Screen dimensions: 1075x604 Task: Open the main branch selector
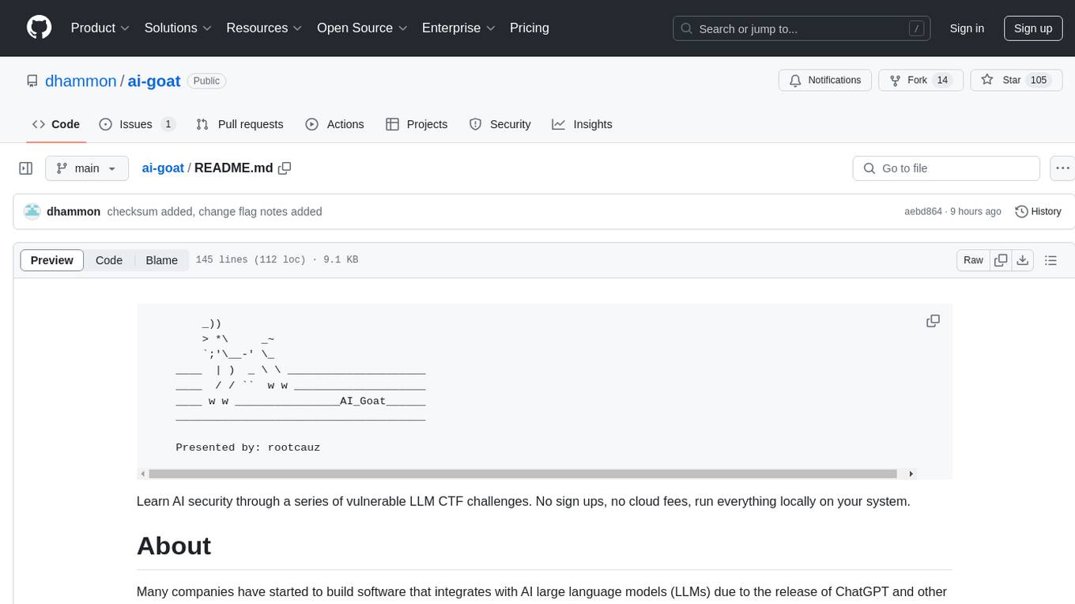[x=86, y=168]
